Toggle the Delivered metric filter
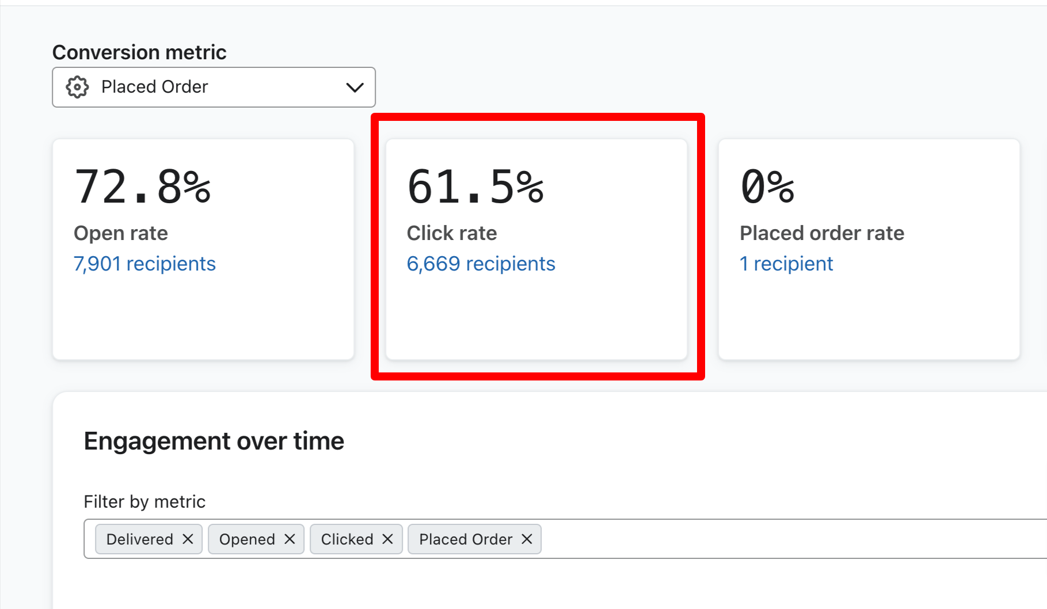 pos(138,539)
